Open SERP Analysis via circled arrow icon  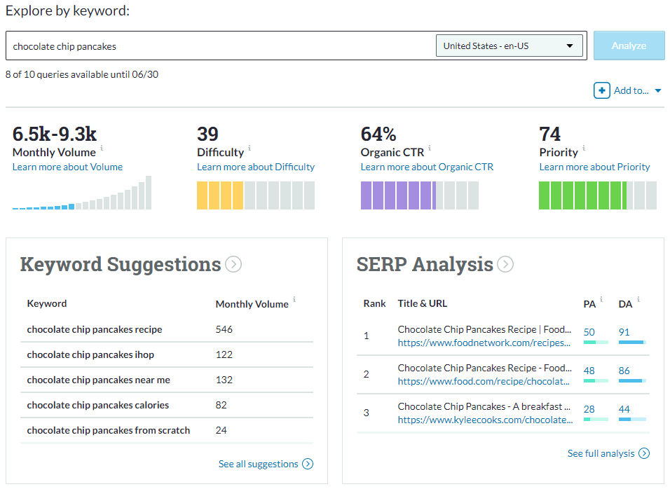(x=505, y=264)
